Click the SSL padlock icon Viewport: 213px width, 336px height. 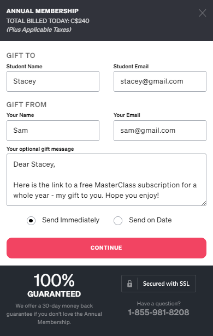(x=129, y=284)
